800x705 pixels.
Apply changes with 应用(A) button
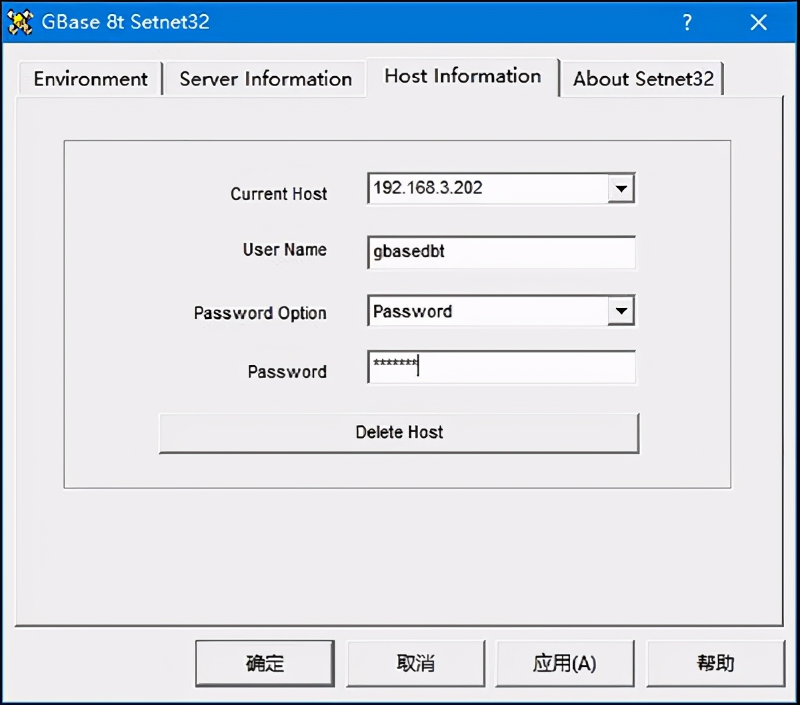[565, 663]
